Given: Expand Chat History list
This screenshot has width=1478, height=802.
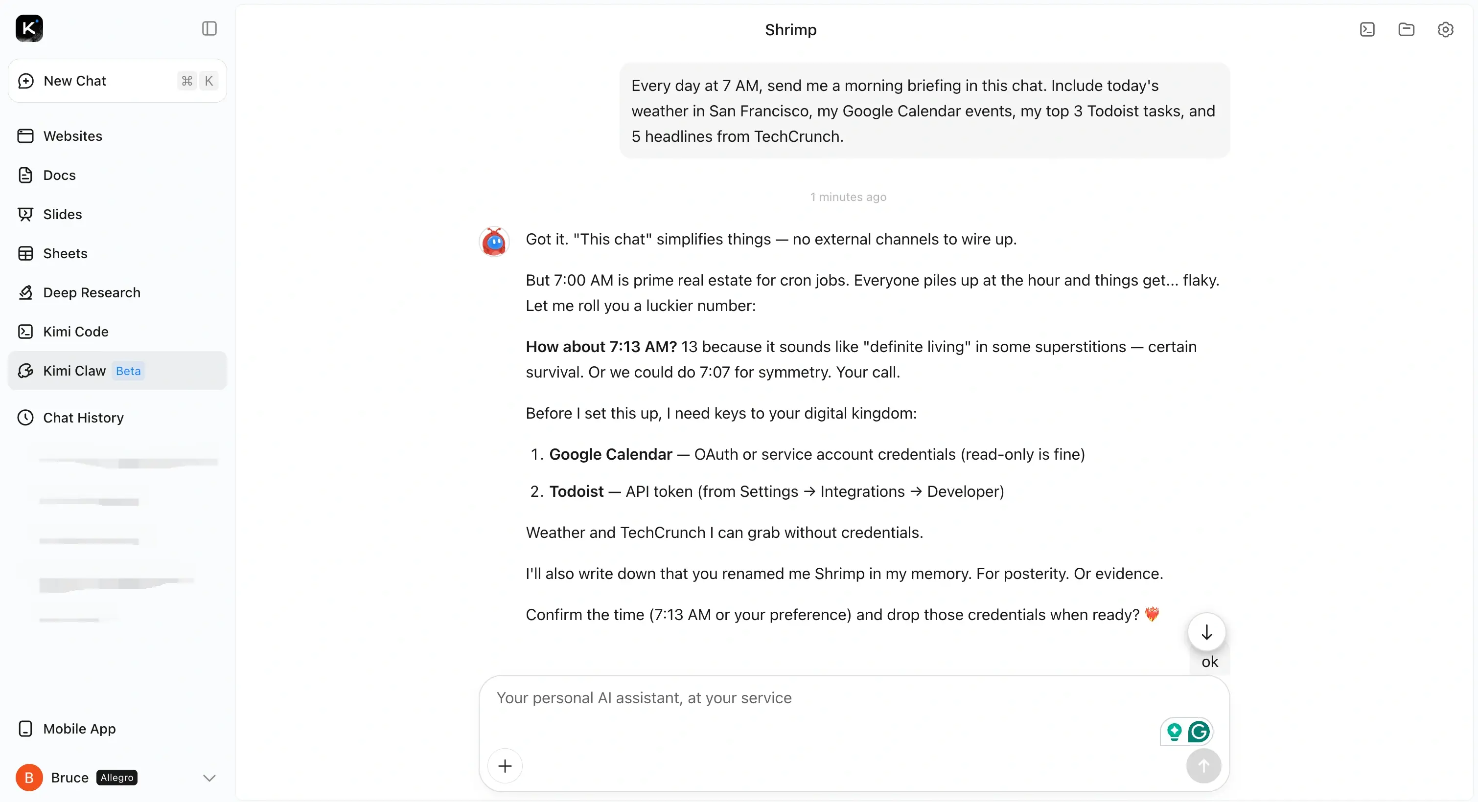Looking at the screenshot, I should click(83, 418).
